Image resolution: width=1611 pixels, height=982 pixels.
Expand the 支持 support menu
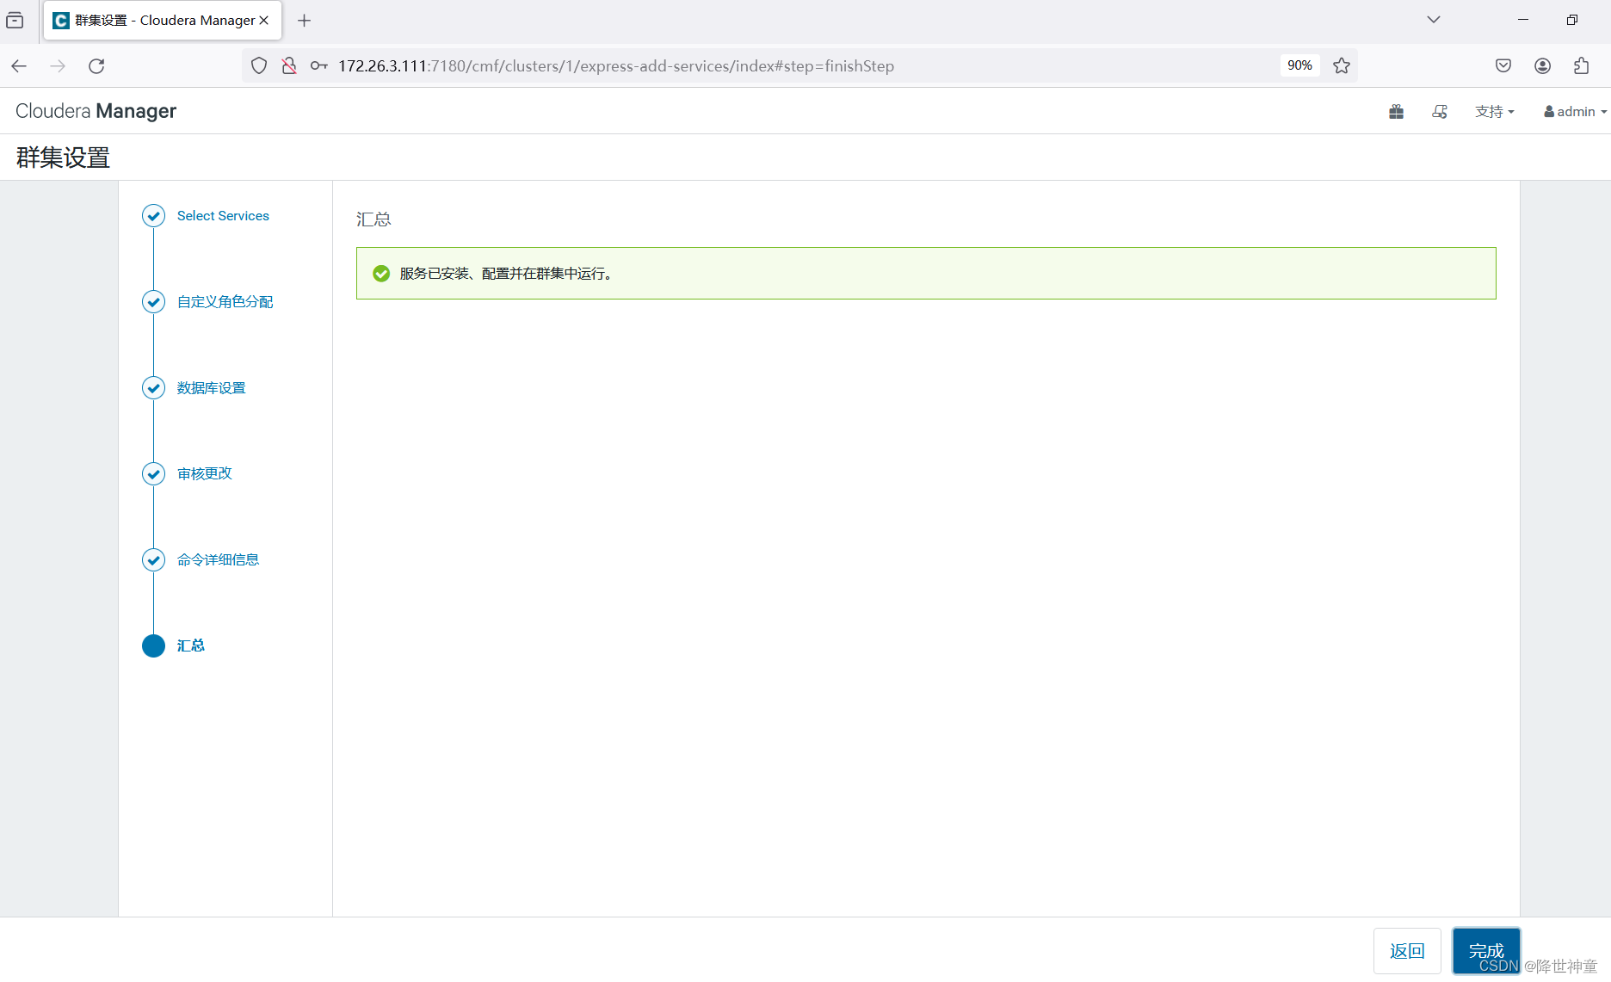point(1494,112)
